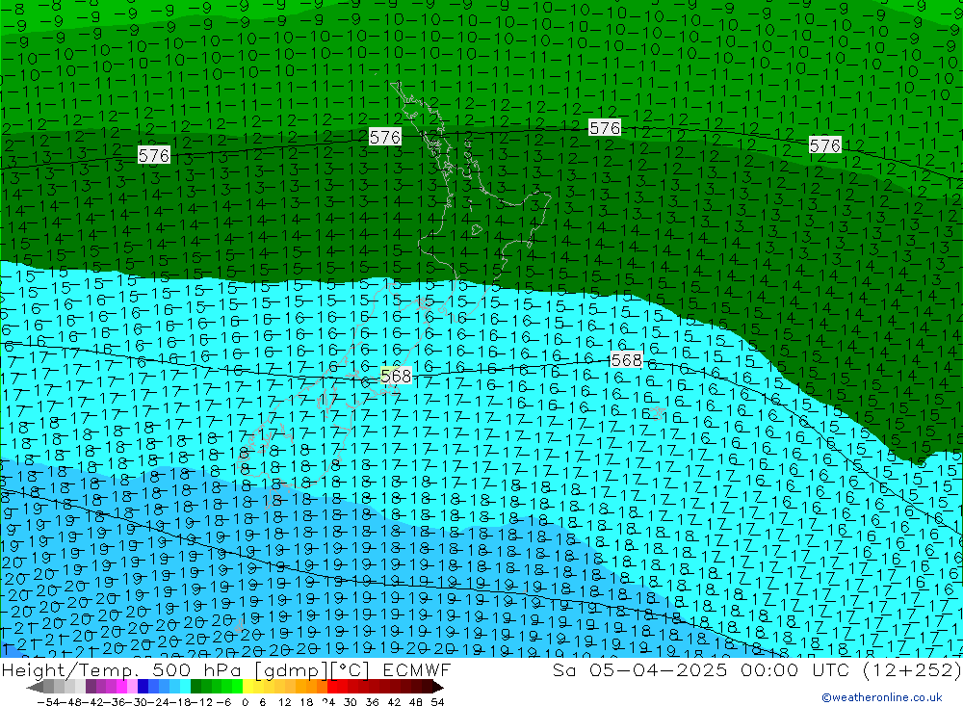Viewport: 963px width, 706px height.
Task: Click the ECMWF model name in title
Action: [416, 669]
